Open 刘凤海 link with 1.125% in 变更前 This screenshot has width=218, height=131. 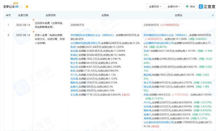[74, 79]
